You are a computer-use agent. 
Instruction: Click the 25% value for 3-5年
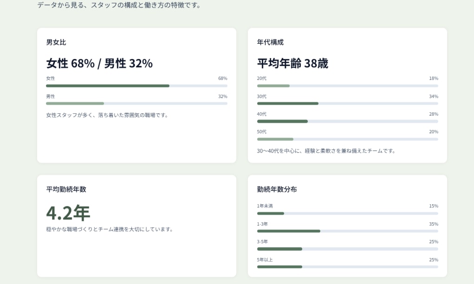pos(434,242)
